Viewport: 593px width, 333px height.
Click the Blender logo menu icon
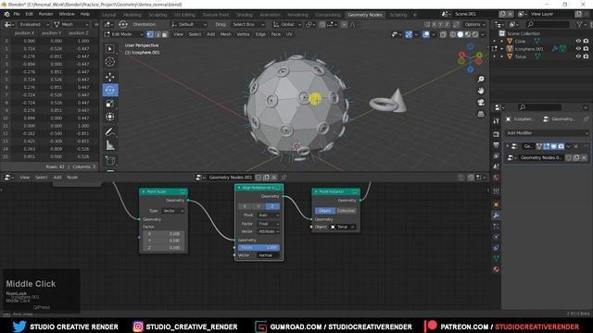click(x=6, y=14)
